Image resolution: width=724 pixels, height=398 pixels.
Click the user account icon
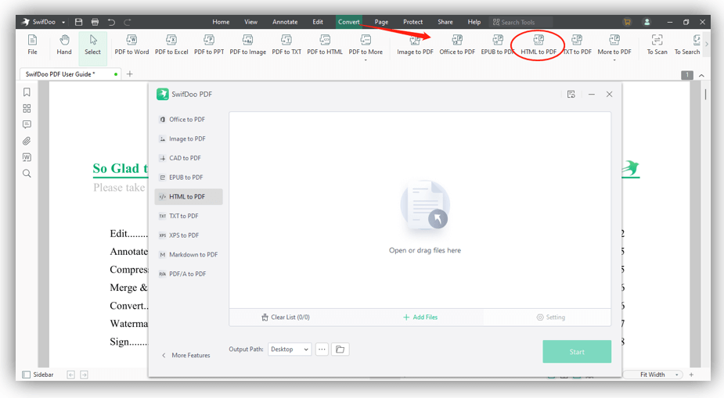(647, 22)
